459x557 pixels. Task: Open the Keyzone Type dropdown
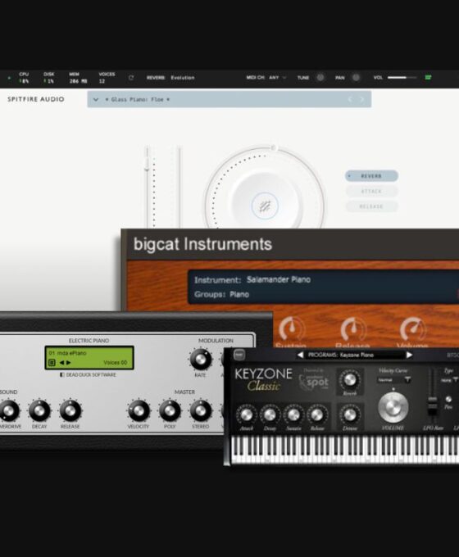tap(449, 380)
